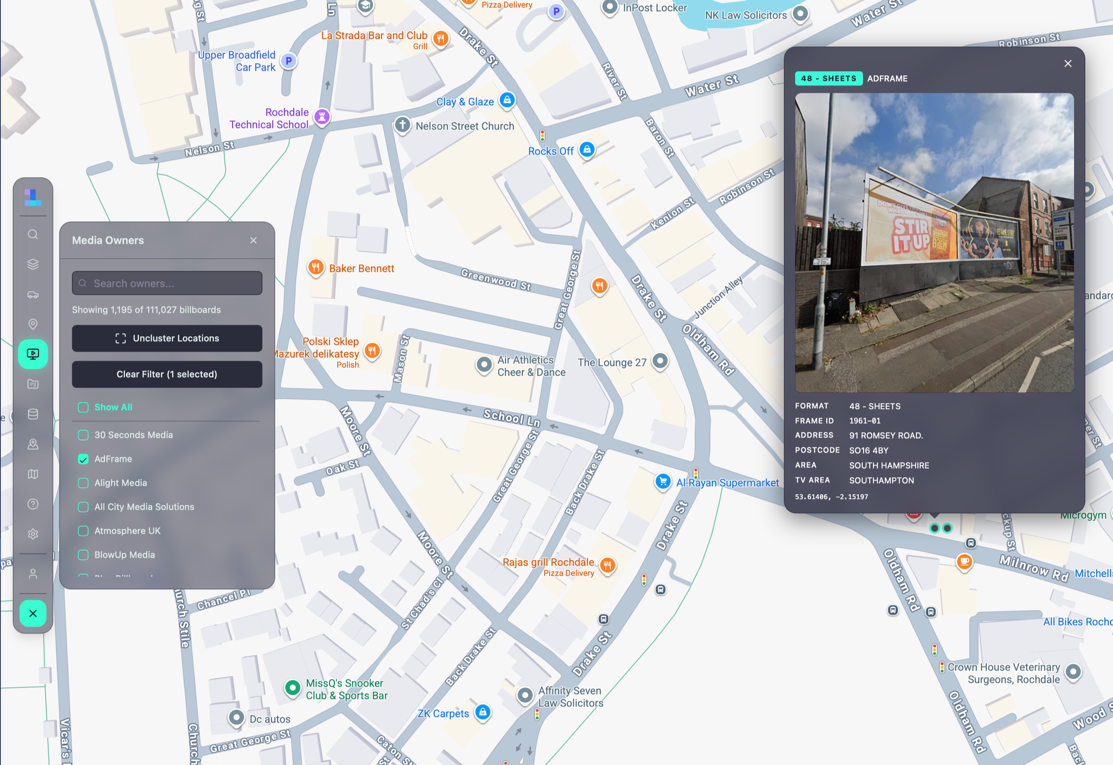This screenshot has height=765, width=1113.
Task: Click the Clay & Glaze shop marker
Action: [x=507, y=100]
